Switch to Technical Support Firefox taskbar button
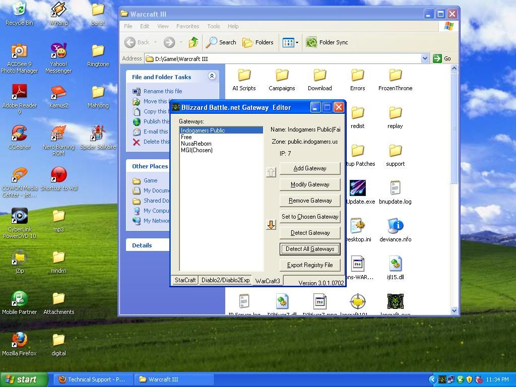 [92, 380]
